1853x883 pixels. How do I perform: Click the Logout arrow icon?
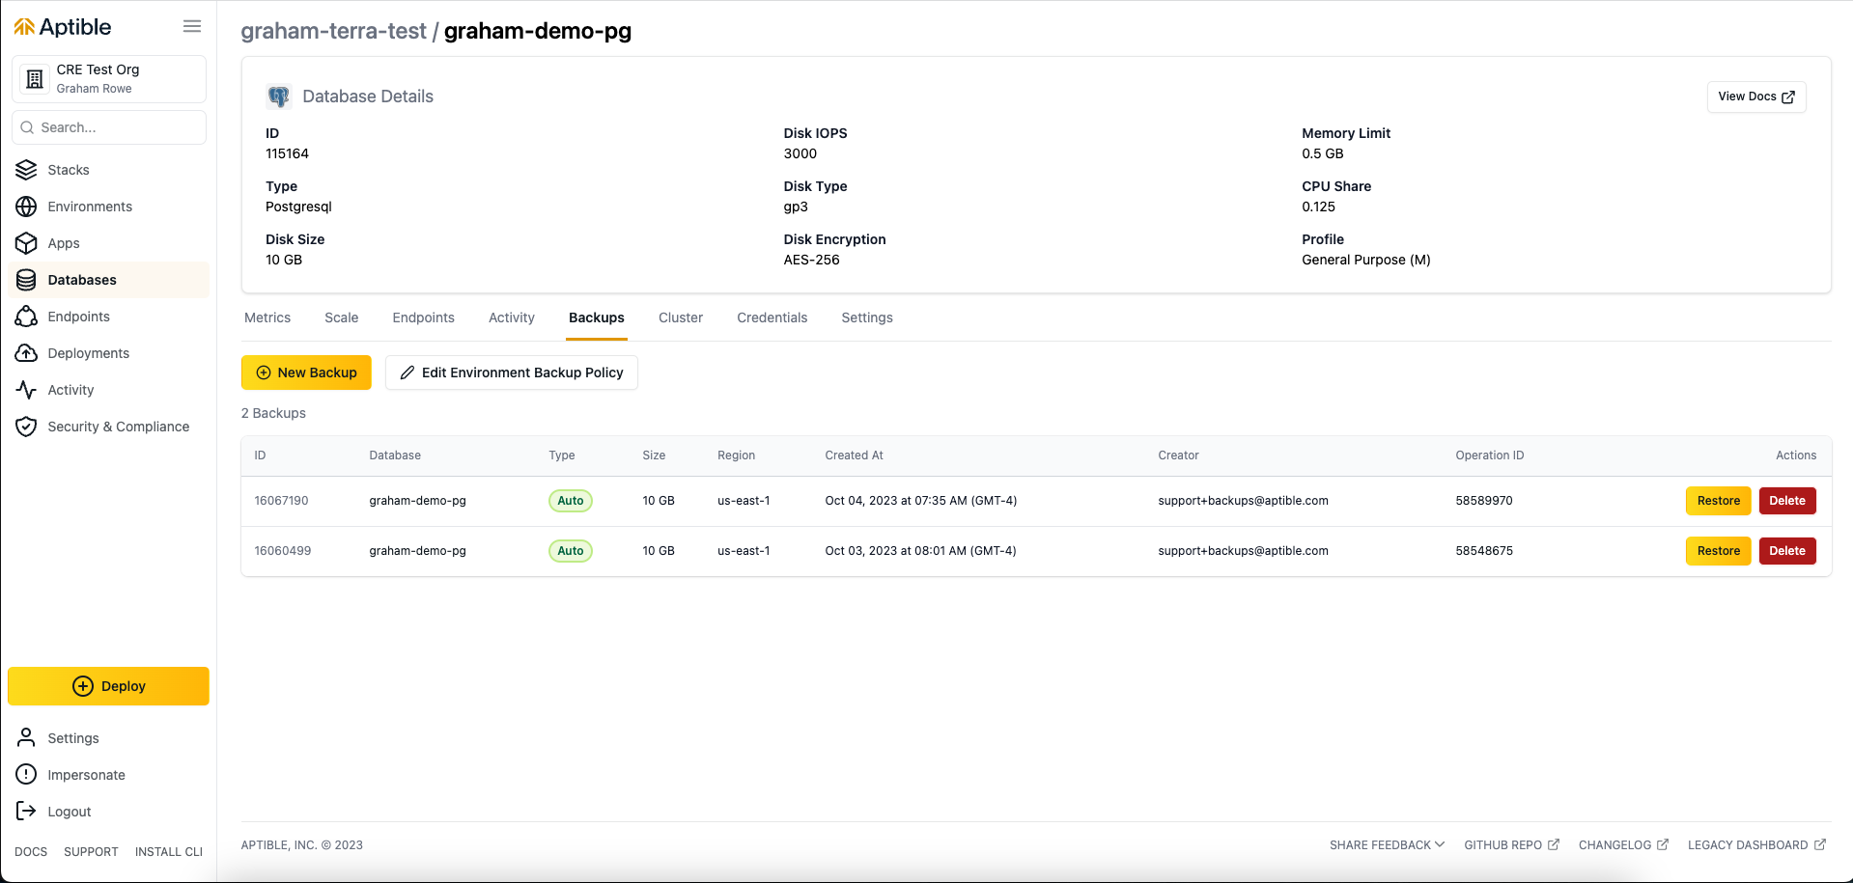[x=26, y=812]
